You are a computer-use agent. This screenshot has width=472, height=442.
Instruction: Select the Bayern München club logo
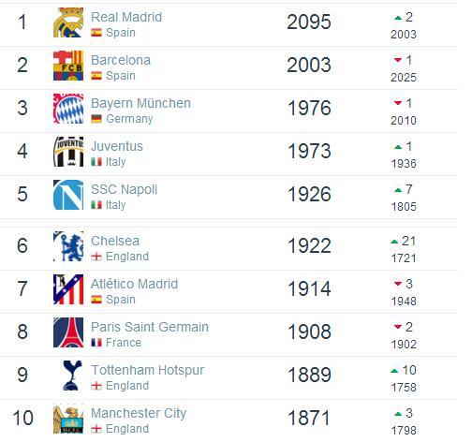pyautogui.click(x=68, y=109)
